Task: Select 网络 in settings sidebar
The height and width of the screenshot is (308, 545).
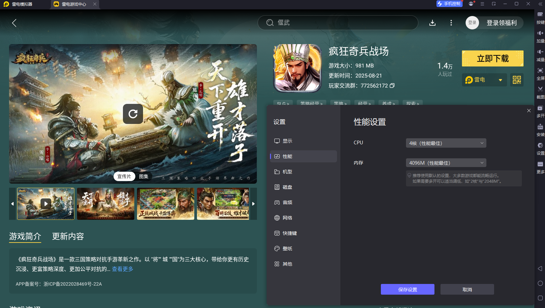Action: click(x=303, y=218)
